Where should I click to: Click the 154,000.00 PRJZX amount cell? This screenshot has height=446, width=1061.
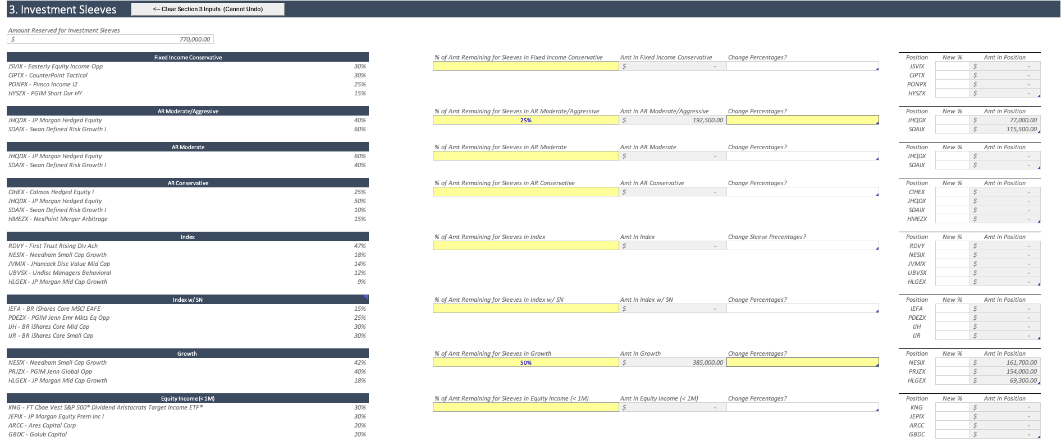pos(1005,371)
